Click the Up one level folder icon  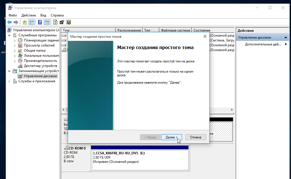coord(25,22)
